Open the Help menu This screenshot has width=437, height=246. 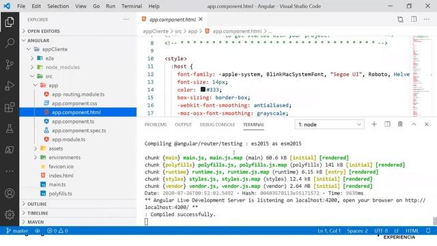tap(154, 6)
